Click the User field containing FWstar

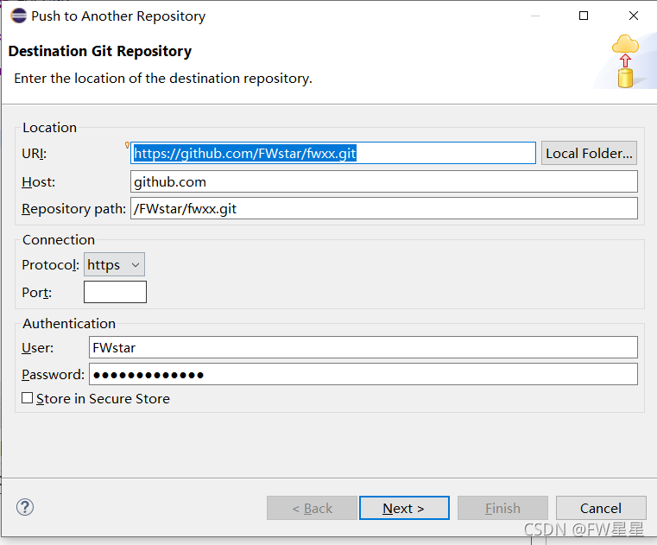click(x=363, y=347)
